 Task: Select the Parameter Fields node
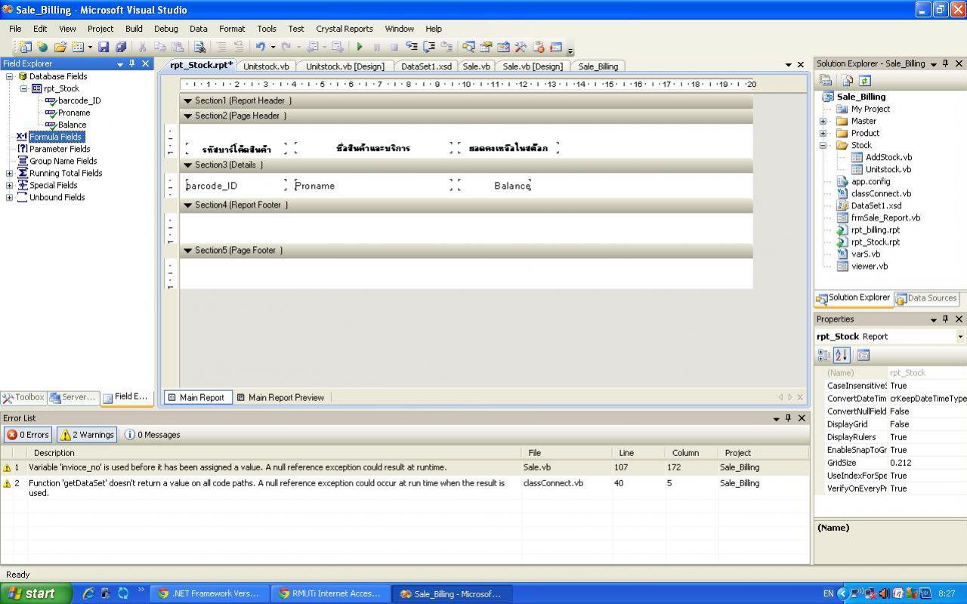(x=60, y=149)
